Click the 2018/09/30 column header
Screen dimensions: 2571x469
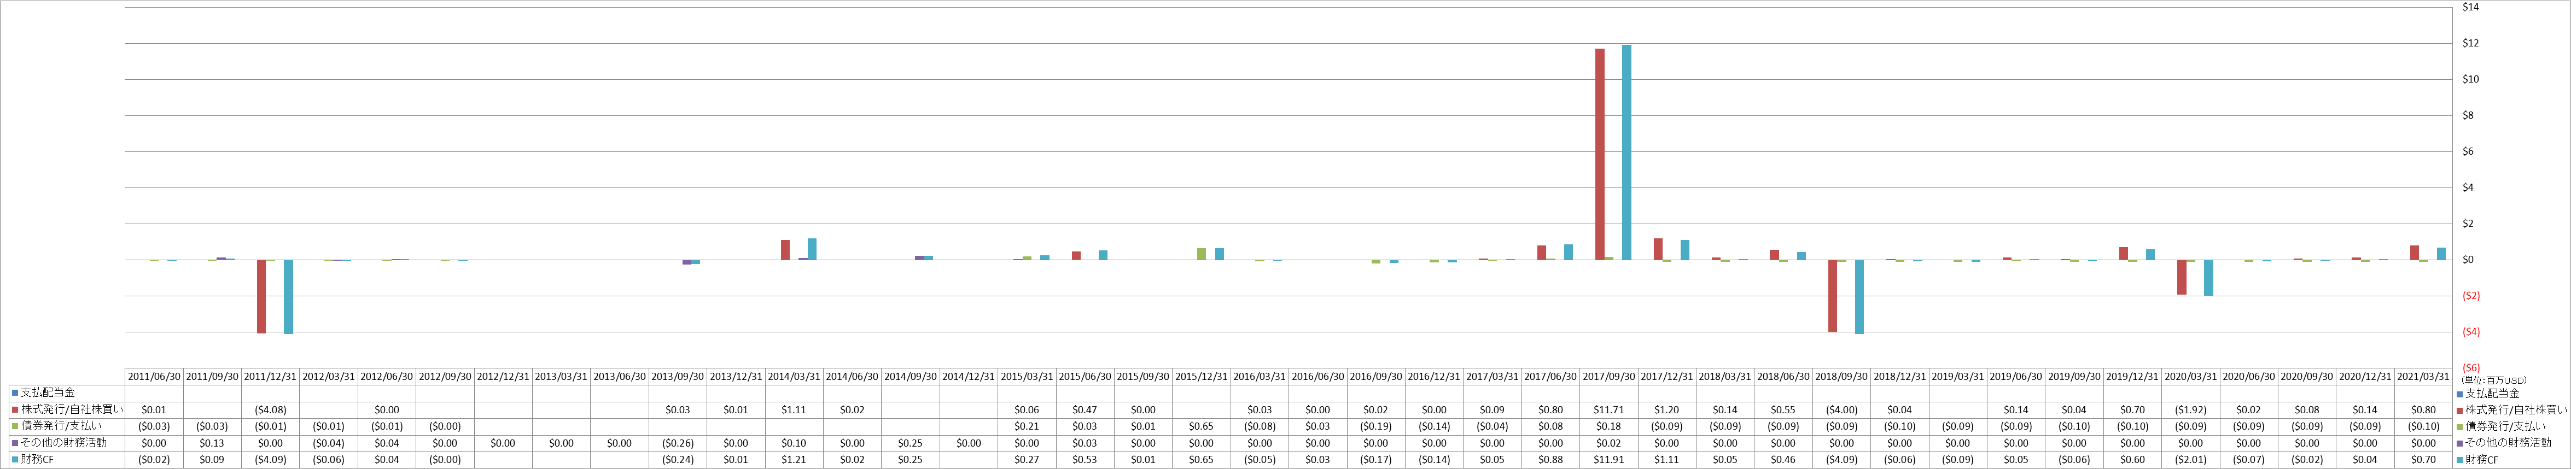[x=1841, y=377]
